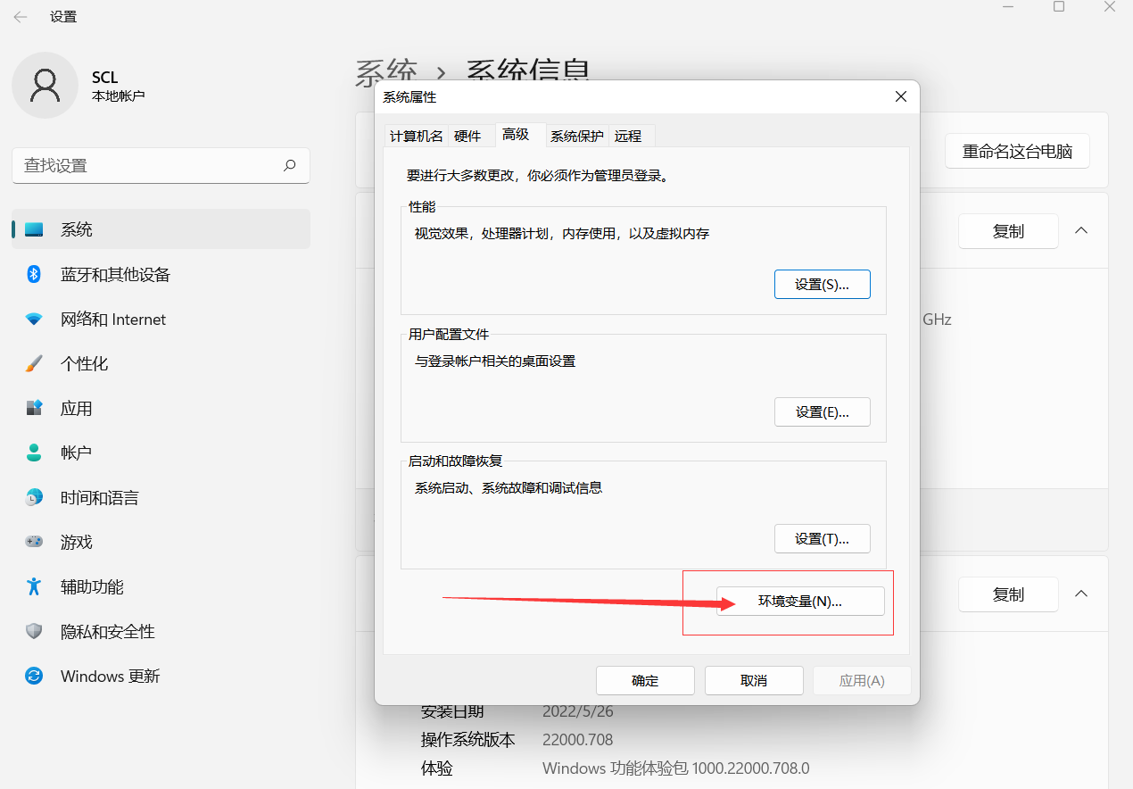
Task: Open 蓝牙和其他设备 in the sidebar
Action: (x=161, y=274)
